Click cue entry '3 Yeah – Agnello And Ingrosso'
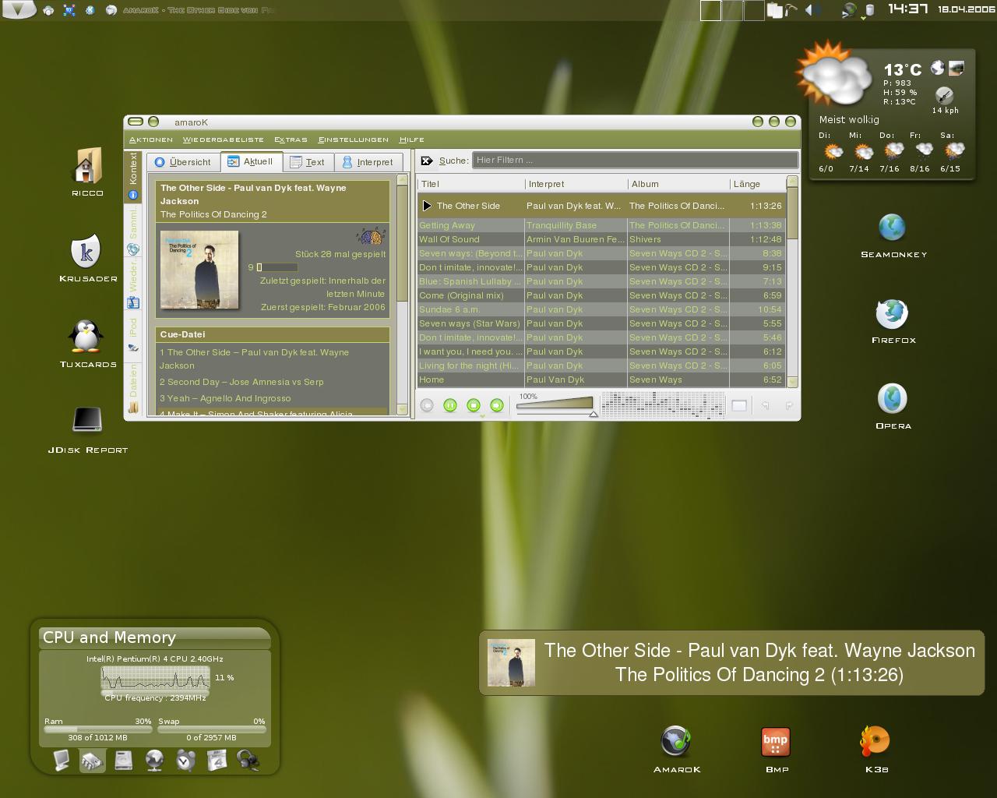 coord(225,398)
